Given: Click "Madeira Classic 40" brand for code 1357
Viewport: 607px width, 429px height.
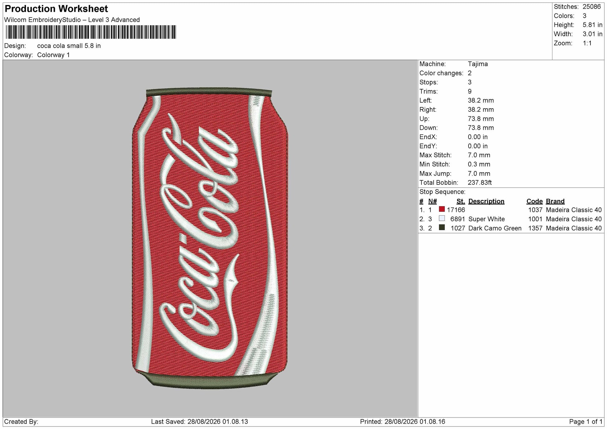Looking at the screenshot, I should pos(574,228).
